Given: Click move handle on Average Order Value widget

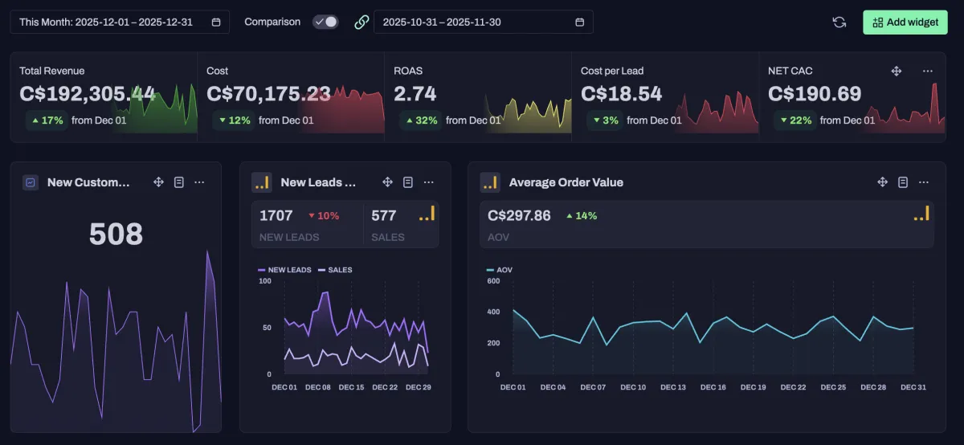Looking at the screenshot, I should point(882,182).
